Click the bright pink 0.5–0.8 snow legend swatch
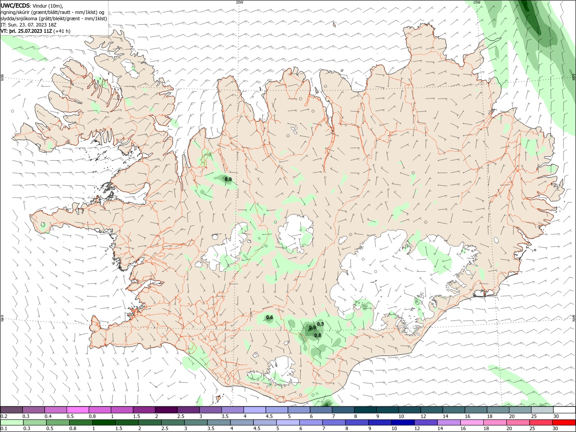The height and width of the screenshot is (432, 576). (x=78, y=410)
